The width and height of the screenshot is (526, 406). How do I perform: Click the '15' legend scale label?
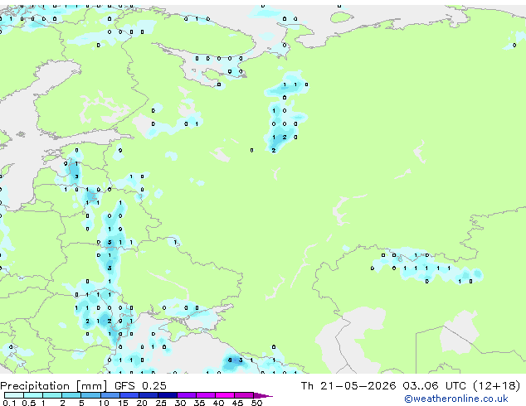tap(123, 403)
